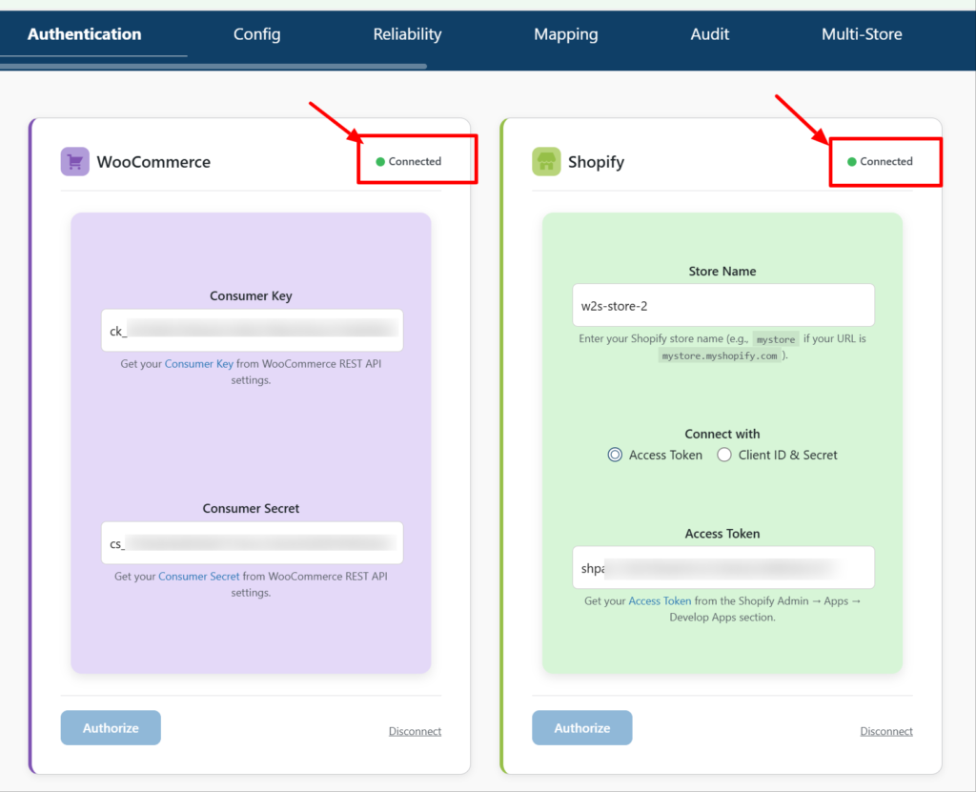Click the Store Name field w2s-store-2
976x792 pixels.
coord(723,305)
